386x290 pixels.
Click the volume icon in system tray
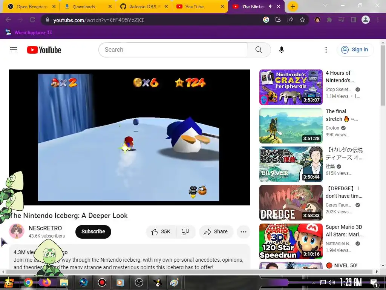[x=332, y=282]
